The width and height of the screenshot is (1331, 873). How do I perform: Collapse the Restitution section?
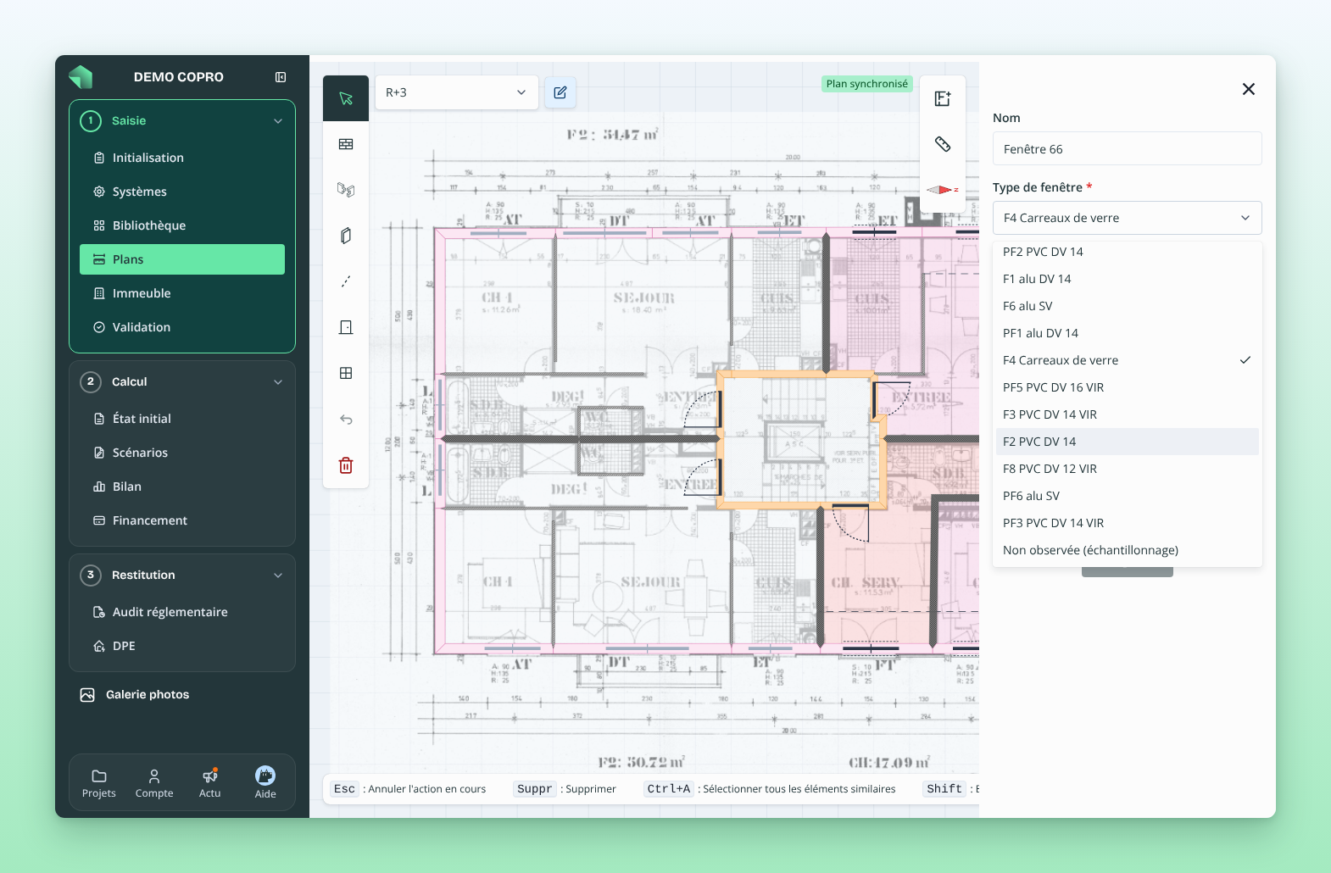(x=278, y=576)
